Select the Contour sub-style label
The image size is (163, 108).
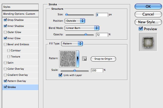tap(16, 51)
